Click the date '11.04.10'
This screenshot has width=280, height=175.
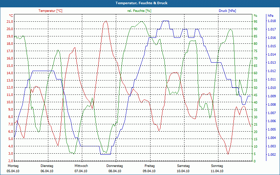(x=217, y=171)
